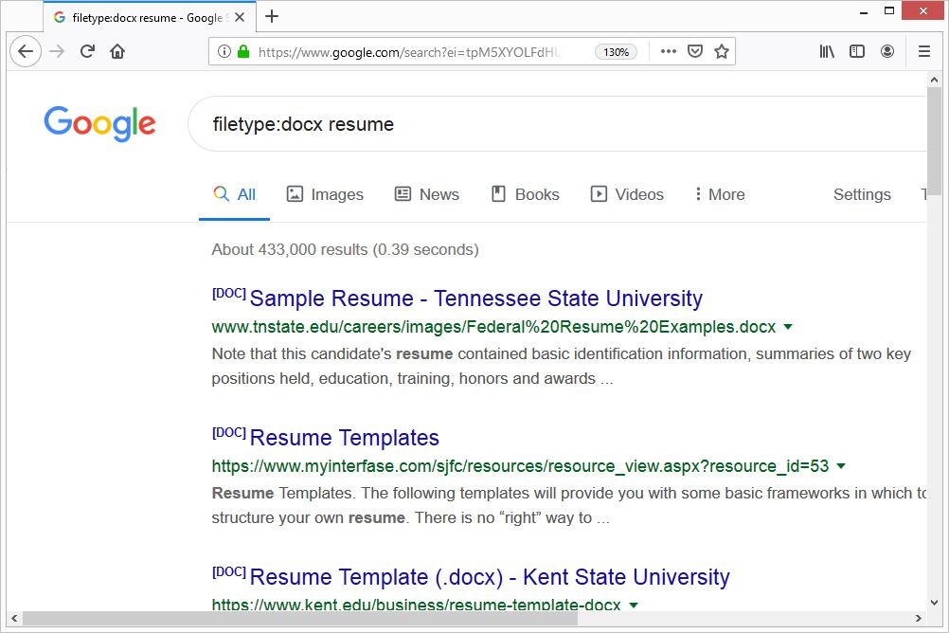
Task: Toggle the browser sidebar
Action: point(857,51)
